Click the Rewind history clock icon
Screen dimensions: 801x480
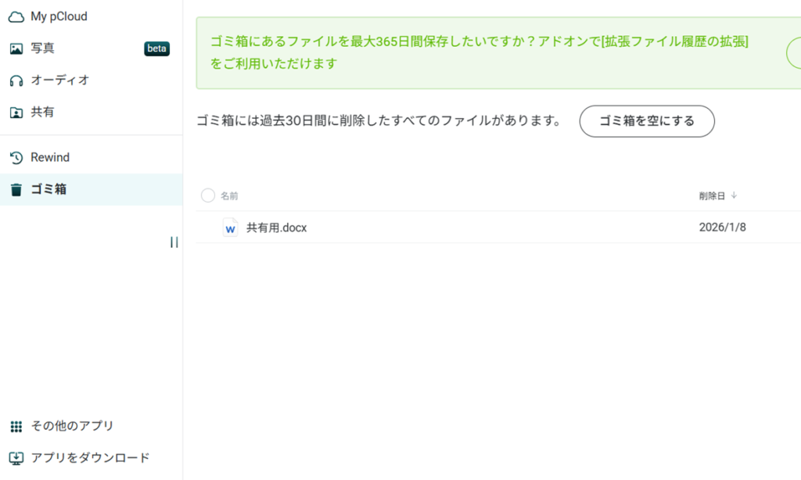tap(16, 158)
